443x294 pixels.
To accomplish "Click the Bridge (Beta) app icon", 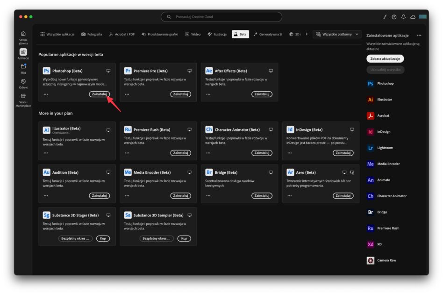I will [209, 172].
